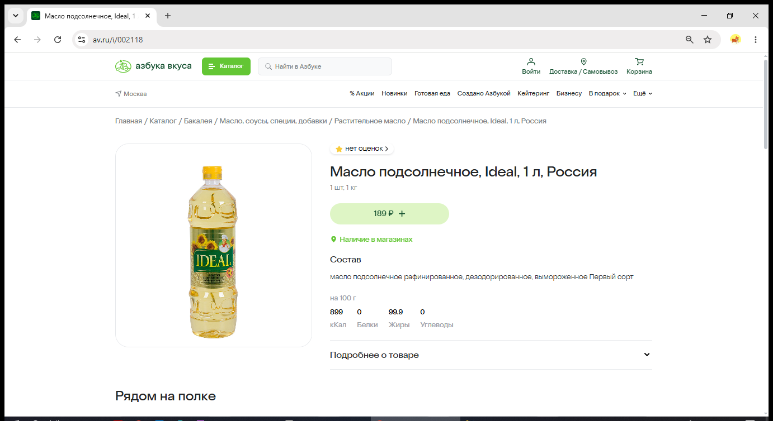This screenshot has height=421, width=773.
Task: Click the browser profile avatar icon
Action: (736, 40)
